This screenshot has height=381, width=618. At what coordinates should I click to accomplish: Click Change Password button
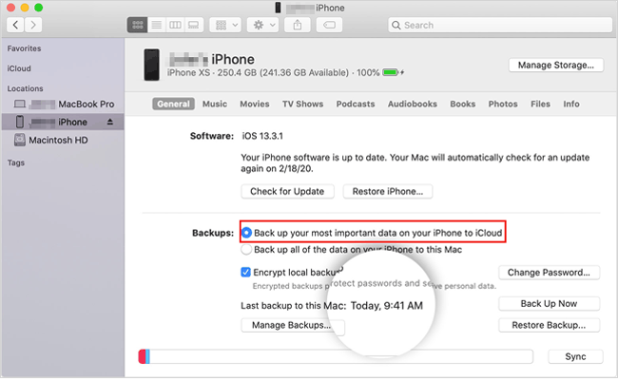tap(549, 273)
